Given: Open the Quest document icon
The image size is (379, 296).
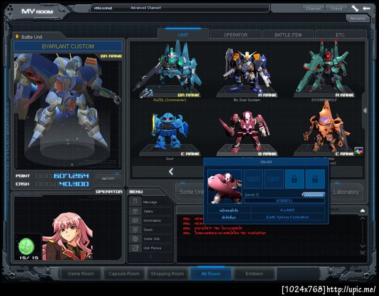Looking at the screenshot, I should (x=135, y=229).
